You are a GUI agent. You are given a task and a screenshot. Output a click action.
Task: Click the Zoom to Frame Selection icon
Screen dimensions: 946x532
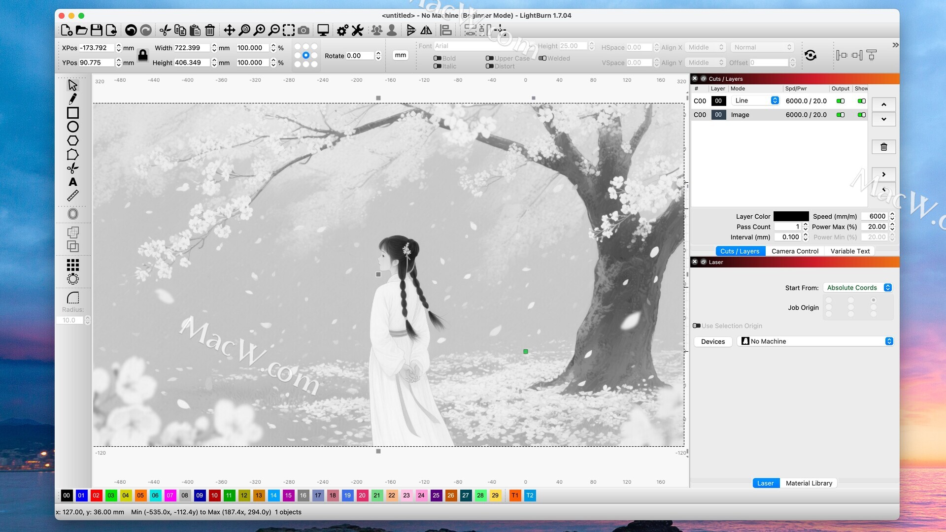[x=289, y=31]
